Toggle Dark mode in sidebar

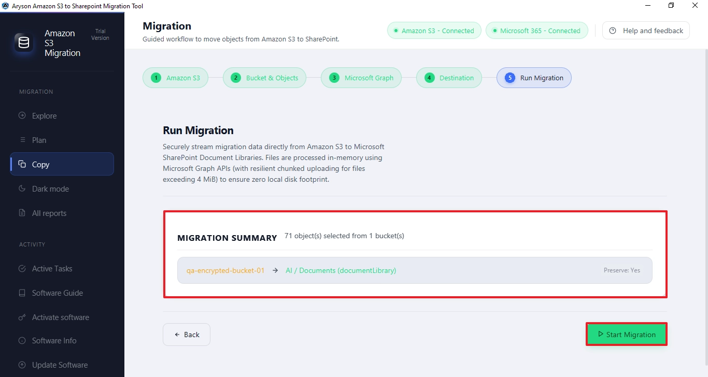pos(62,189)
